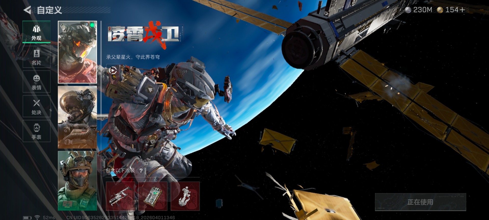Click the 正在使用 in-use button
The width and height of the screenshot is (489, 220).
[x=420, y=202]
